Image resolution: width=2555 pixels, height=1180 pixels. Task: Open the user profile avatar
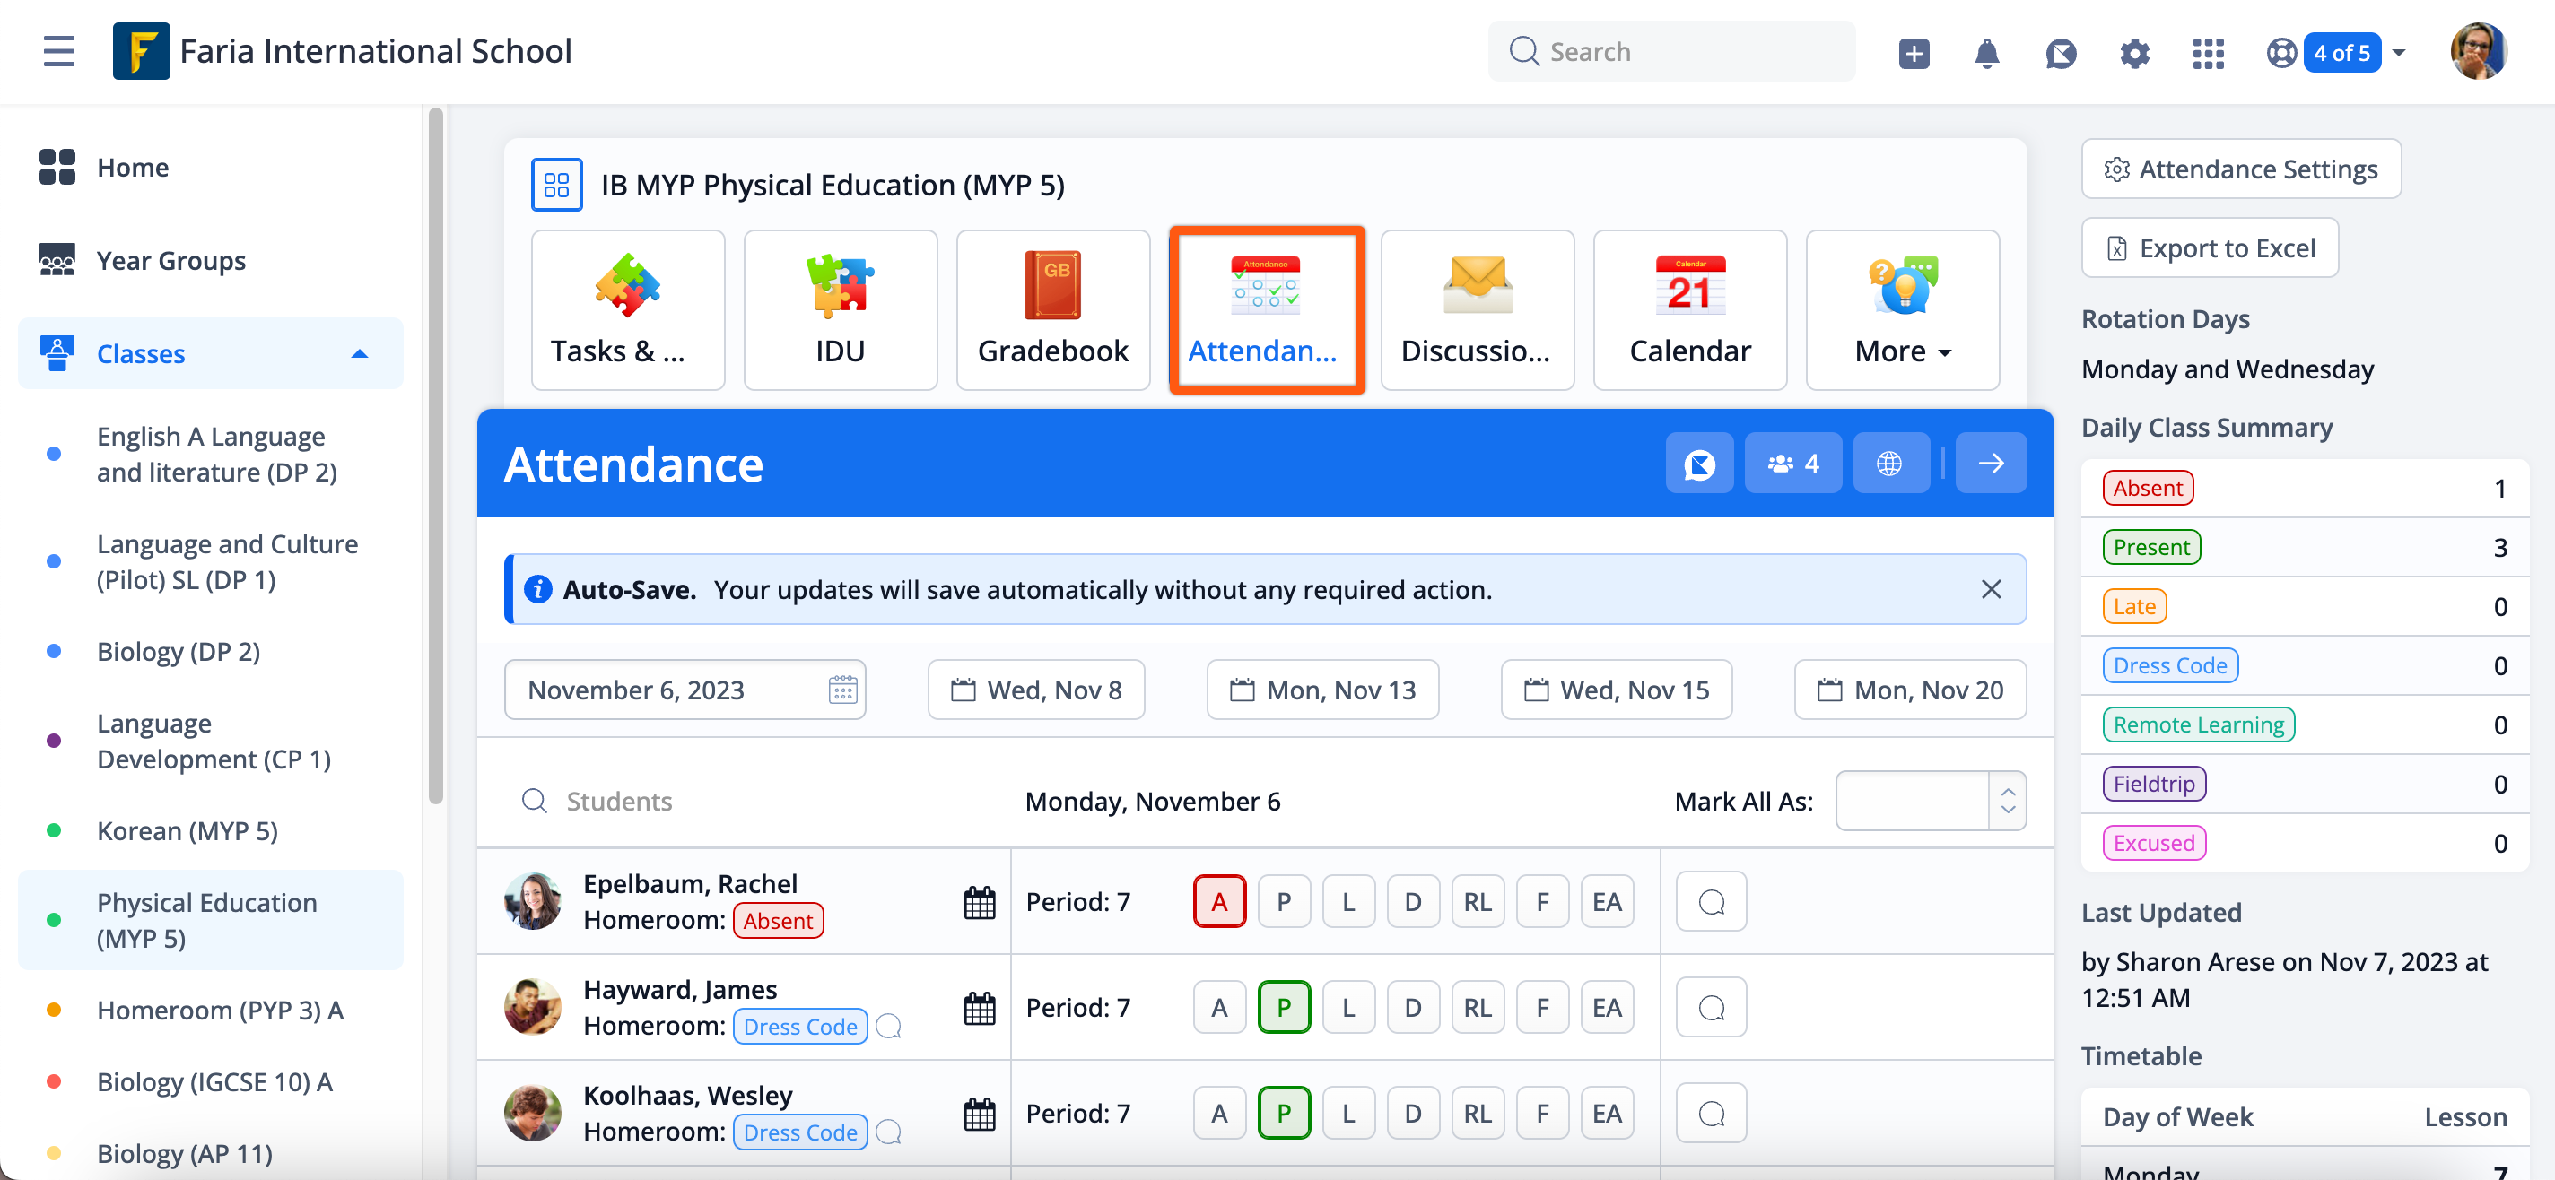pyautogui.click(x=2478, y=52)
